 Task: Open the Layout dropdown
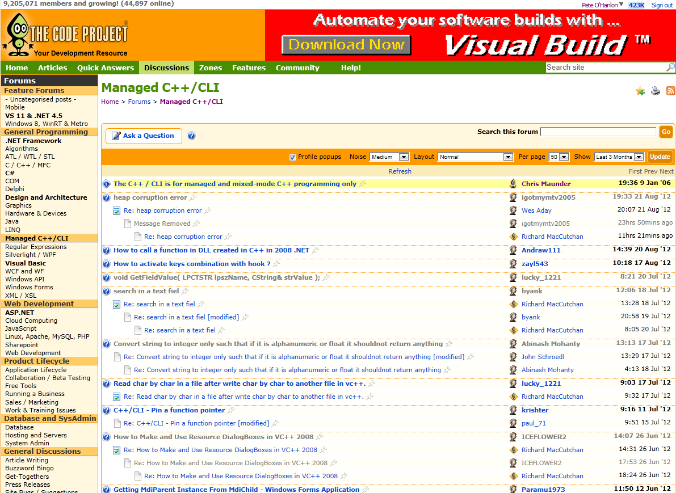tap(475, 157)
